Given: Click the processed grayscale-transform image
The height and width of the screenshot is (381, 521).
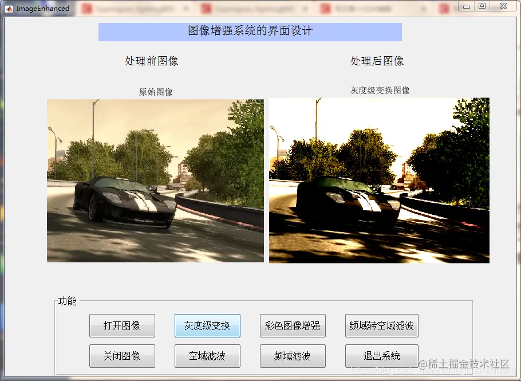Looking at the screenshot, I should tap(379, 180).
